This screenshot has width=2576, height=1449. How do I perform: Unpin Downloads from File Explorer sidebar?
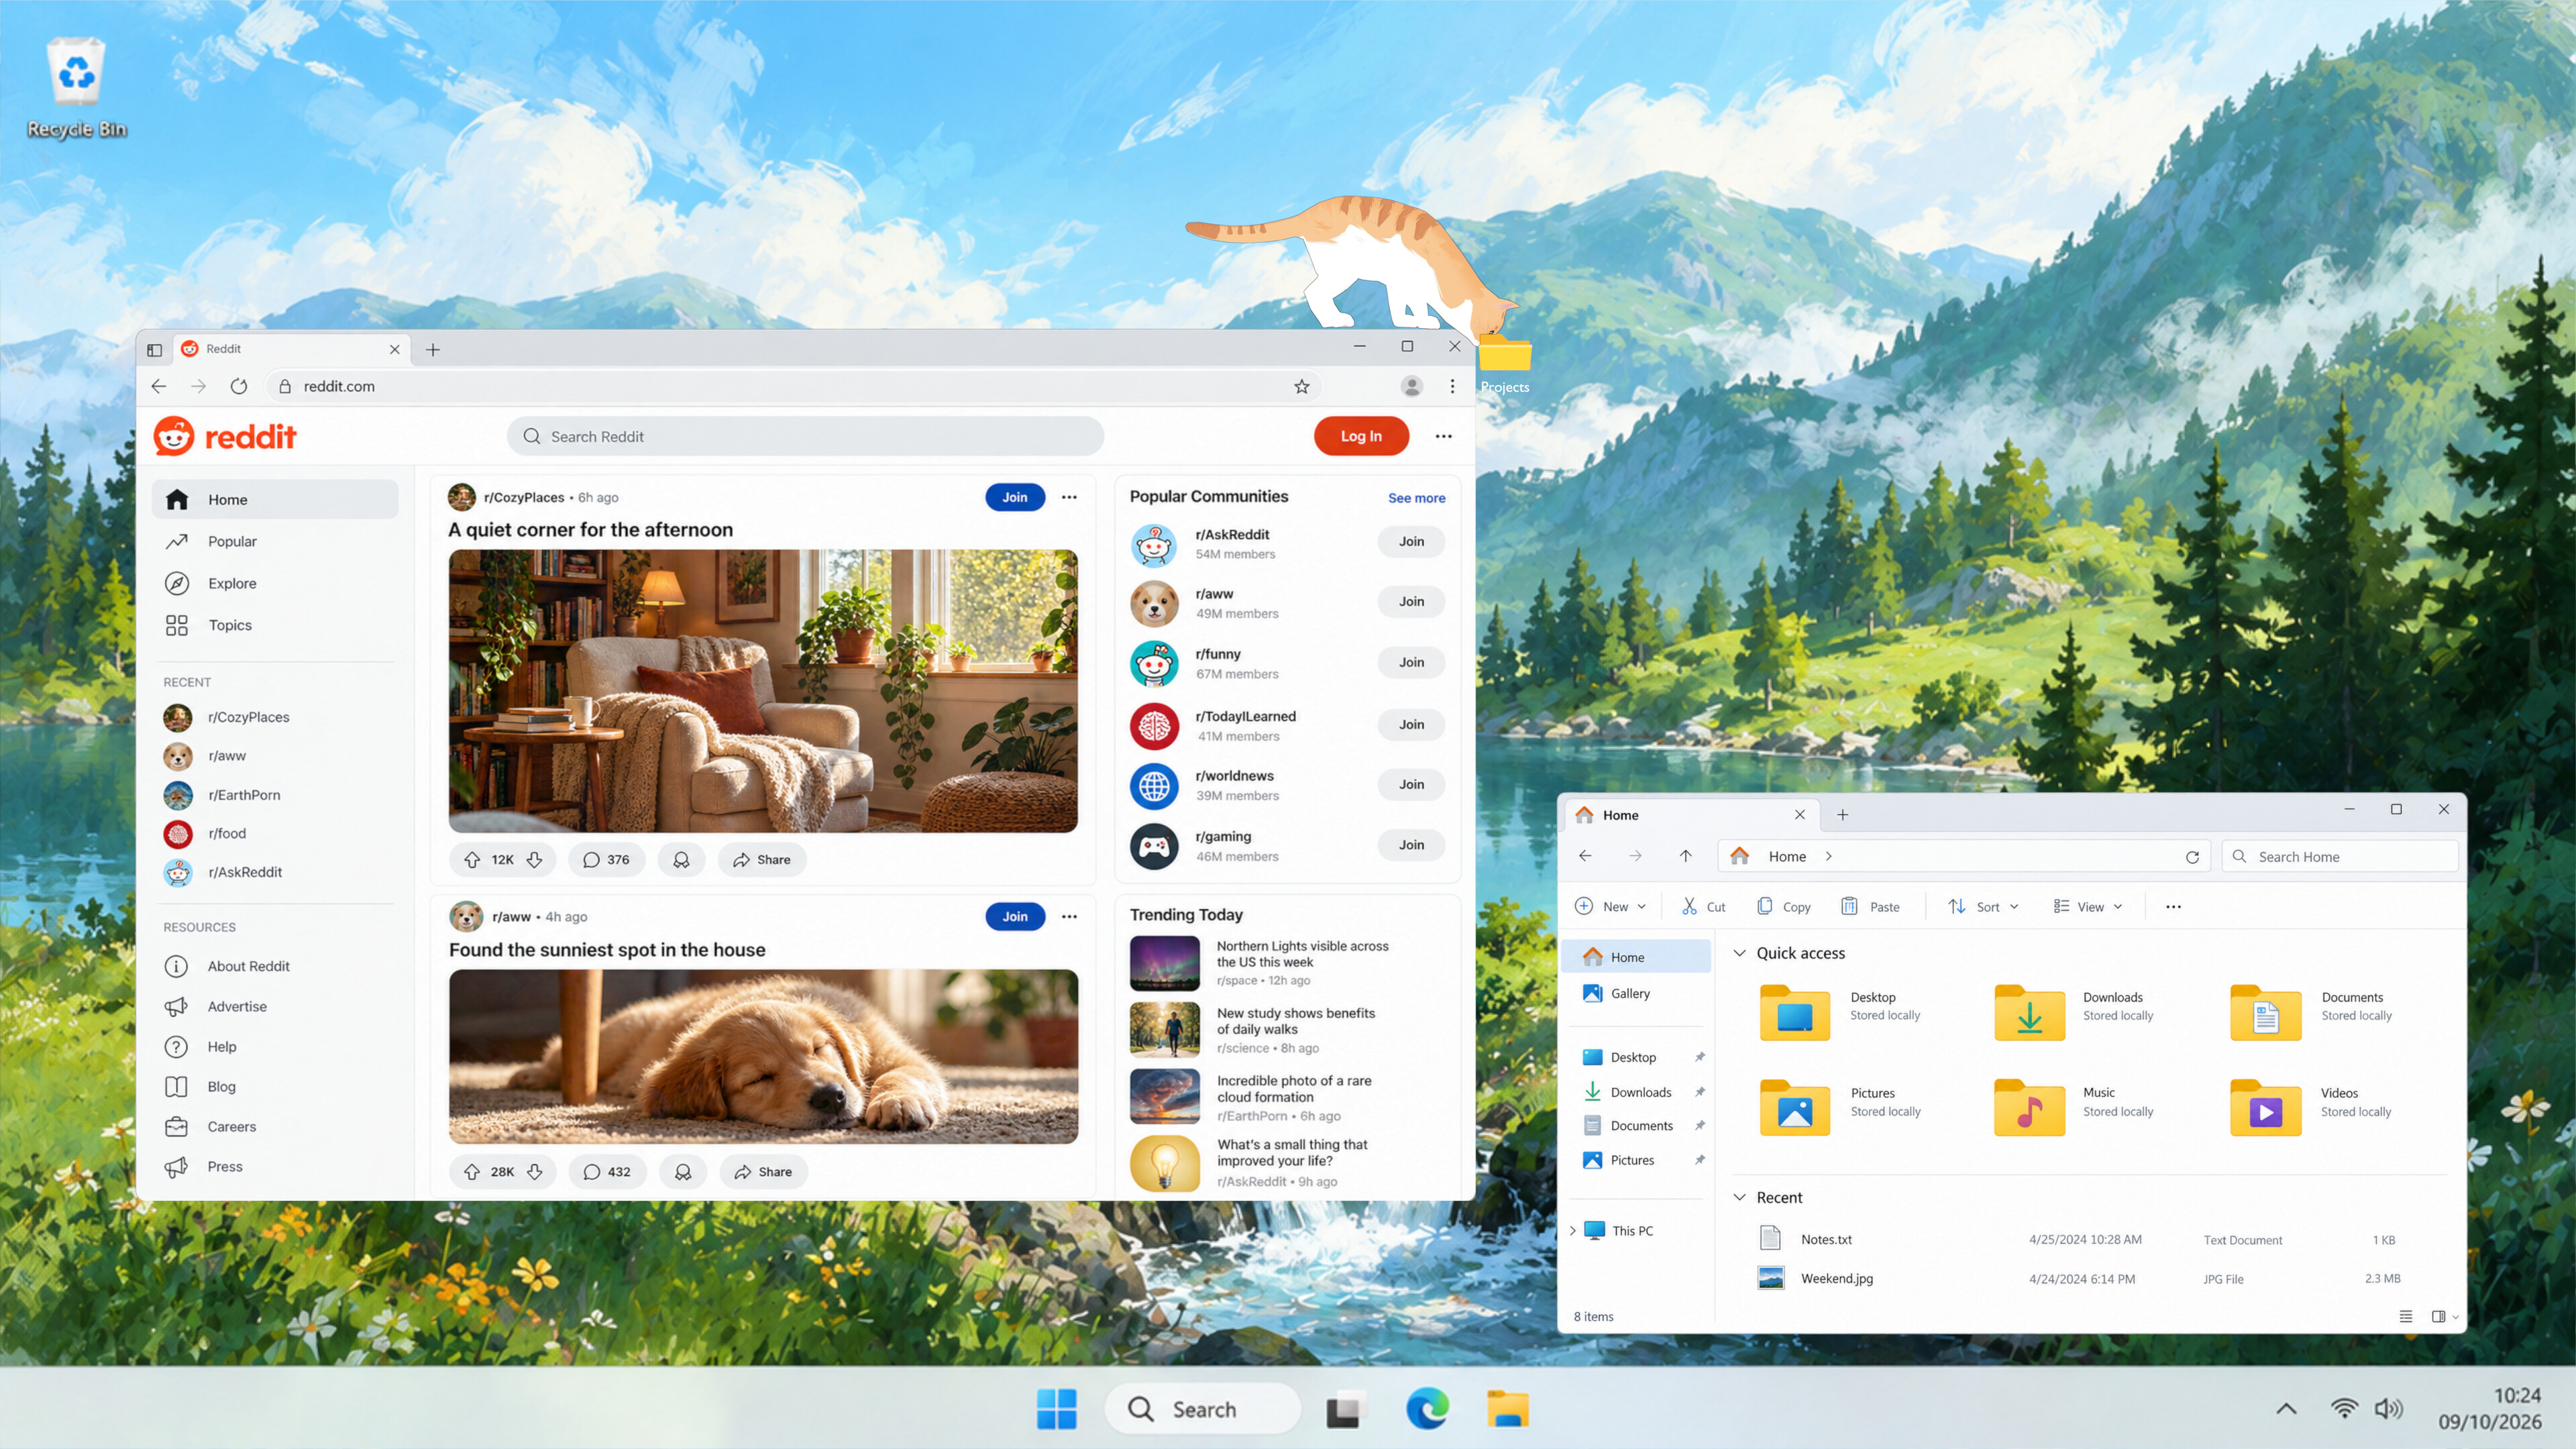coord(1699,1092)
